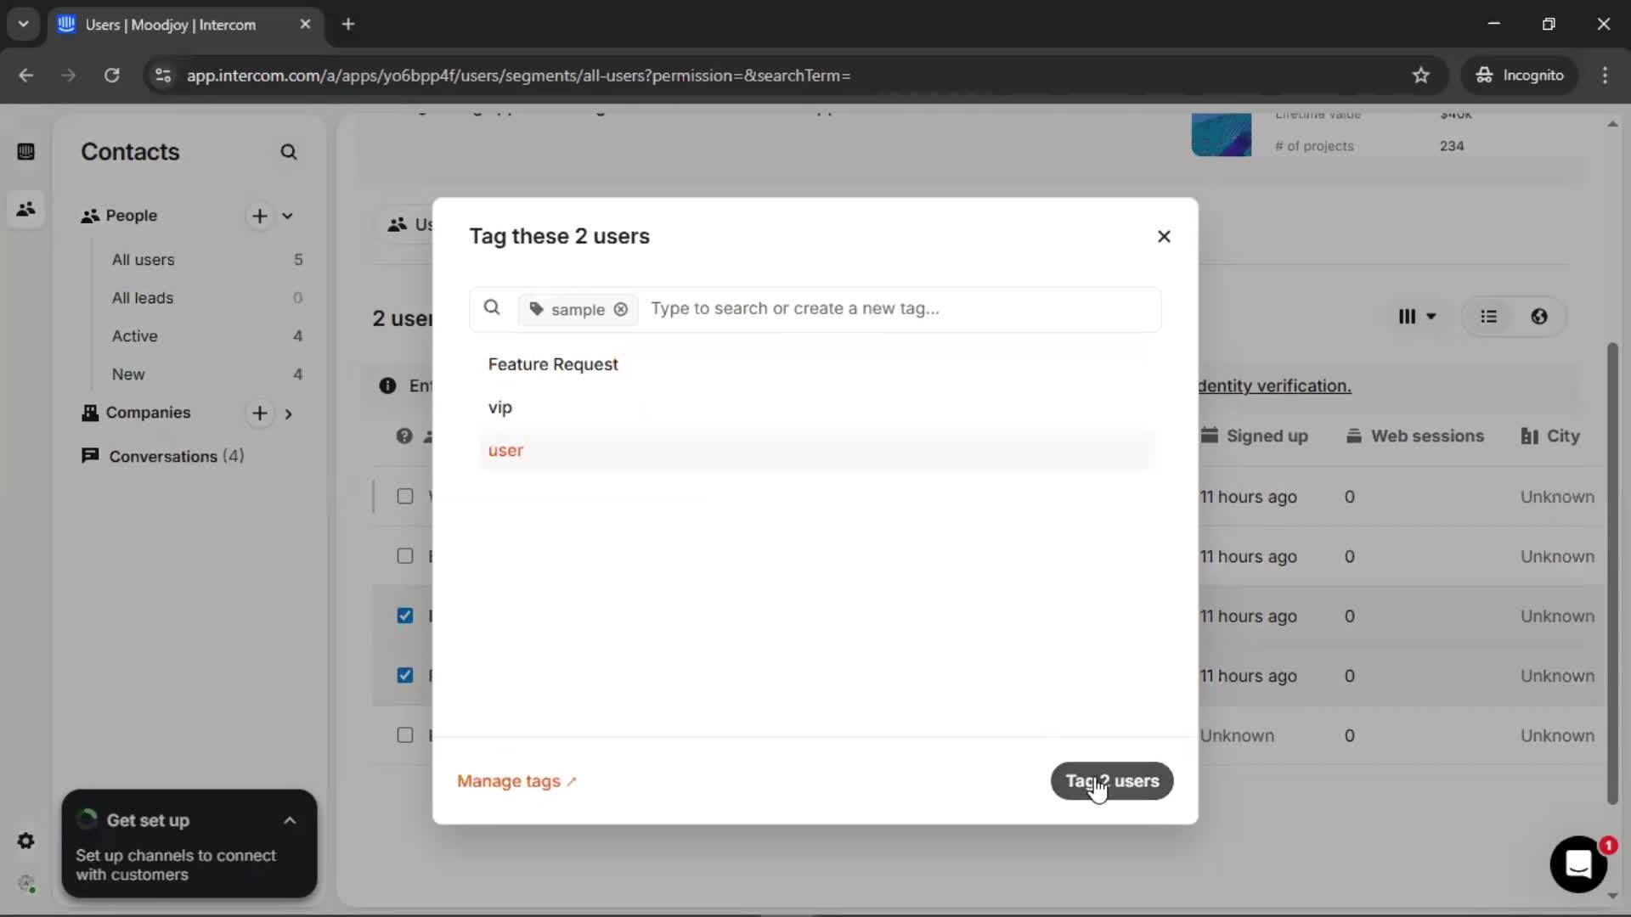Click the table vertical scrollbar
Viewport: 1631px width, 917px height.
pos(1612,573)
